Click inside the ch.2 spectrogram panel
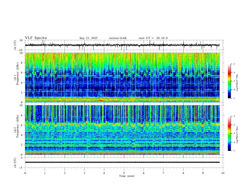The height and width of the screenshot is (194, 251). point(122,130)
